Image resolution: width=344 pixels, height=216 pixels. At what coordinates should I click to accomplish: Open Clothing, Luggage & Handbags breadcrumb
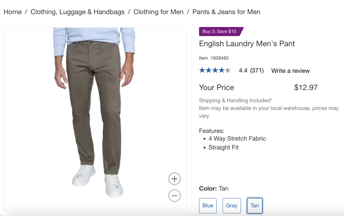(x=77, y=12)
